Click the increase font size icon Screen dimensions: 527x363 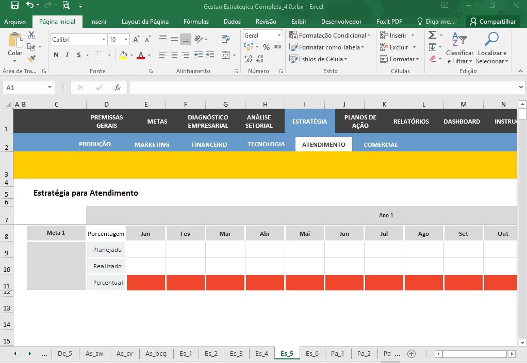(x=136, y=40)
